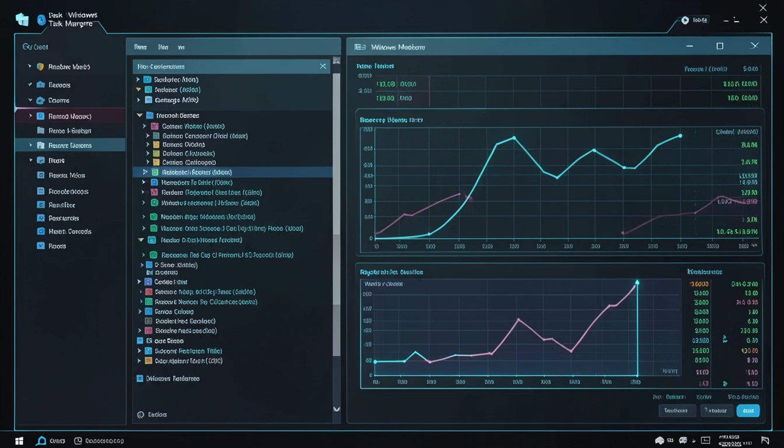Open the notification center icon in the system tray
This screenshot has height=448, width=784.
(765, 440)
